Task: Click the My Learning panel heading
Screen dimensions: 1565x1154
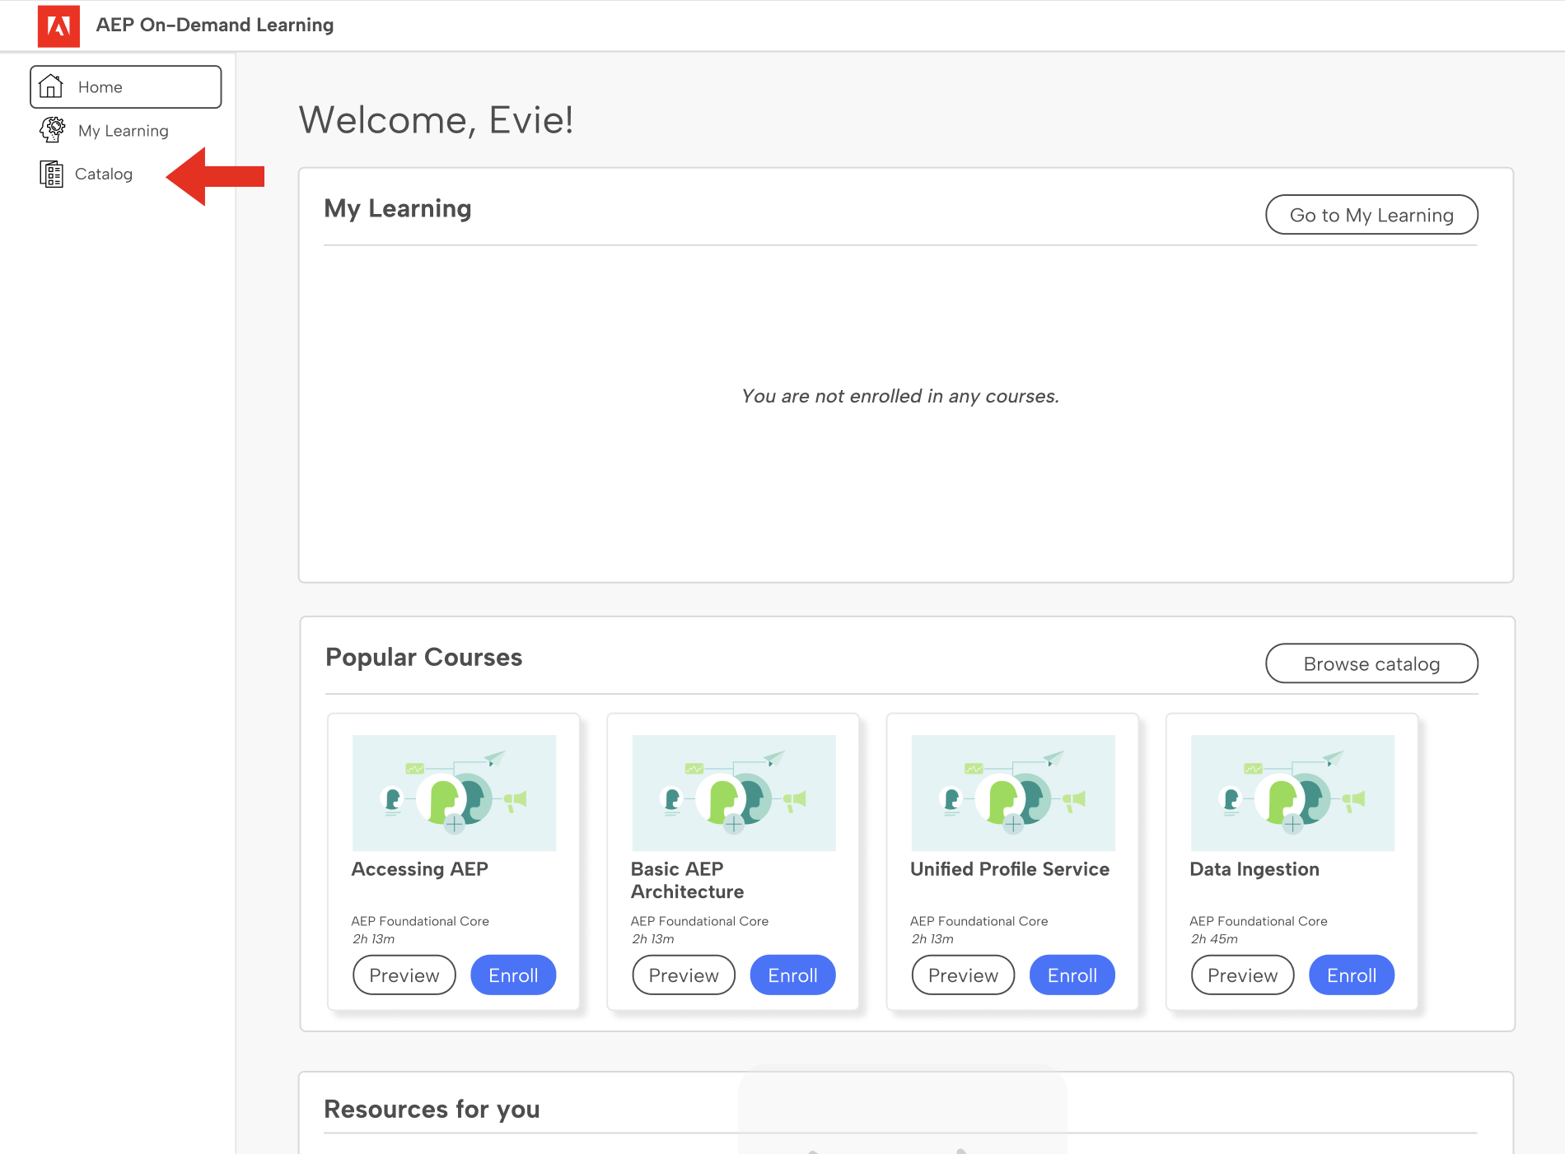Action: [398, 209]
